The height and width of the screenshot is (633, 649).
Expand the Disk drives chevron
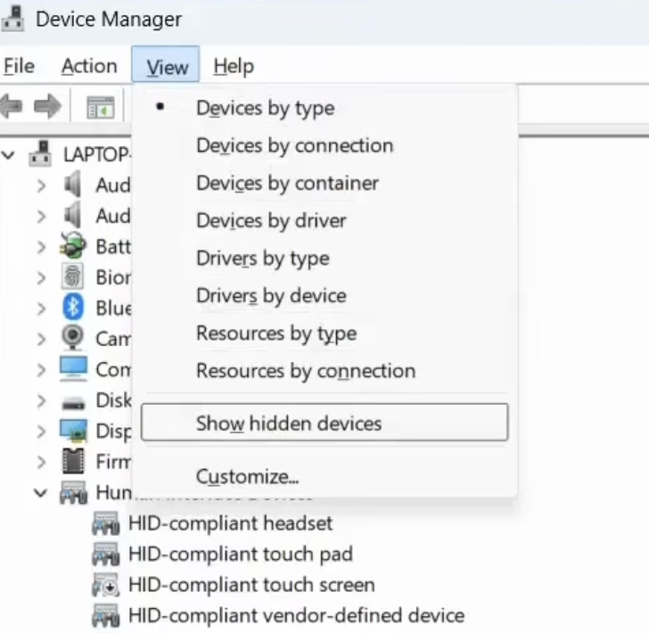41,400
